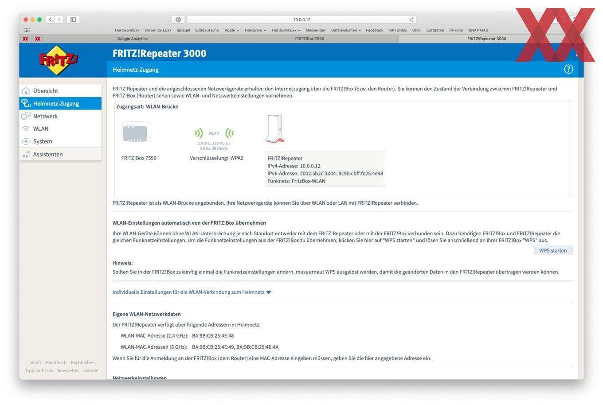Click the IPv4-Adresse: 10.0.0.12 text
Viewport: 603px width, 405px height.
click(x=294, y=166)
